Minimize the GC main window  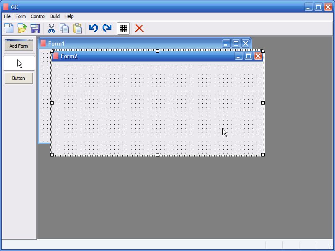point(309,7)
